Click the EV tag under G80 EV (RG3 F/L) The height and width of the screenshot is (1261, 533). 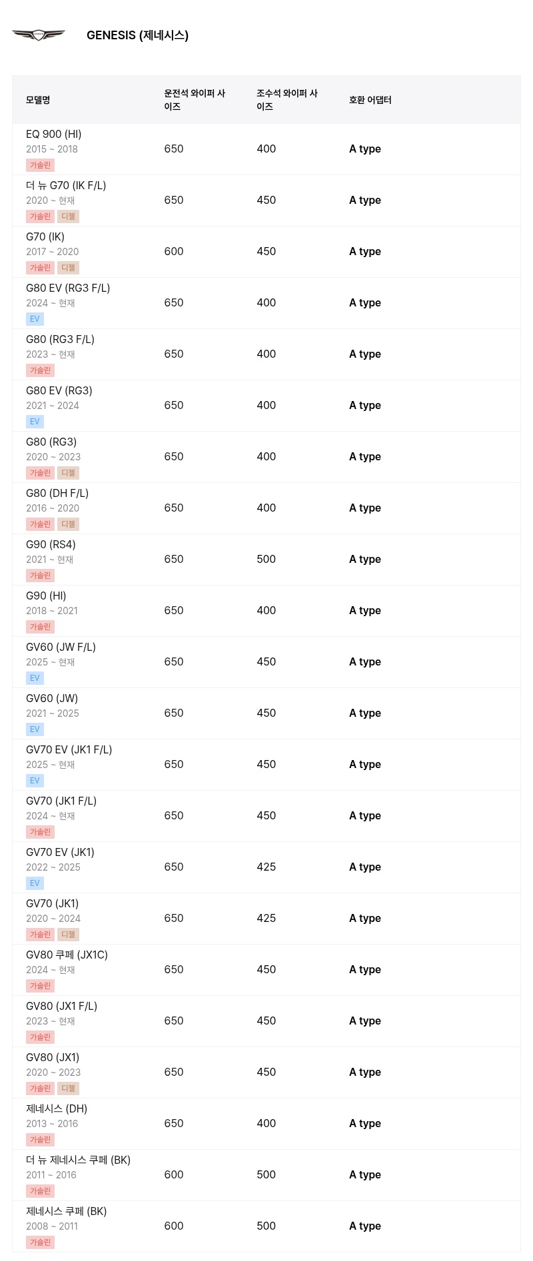pyautogui.click(x=35, y=319)
